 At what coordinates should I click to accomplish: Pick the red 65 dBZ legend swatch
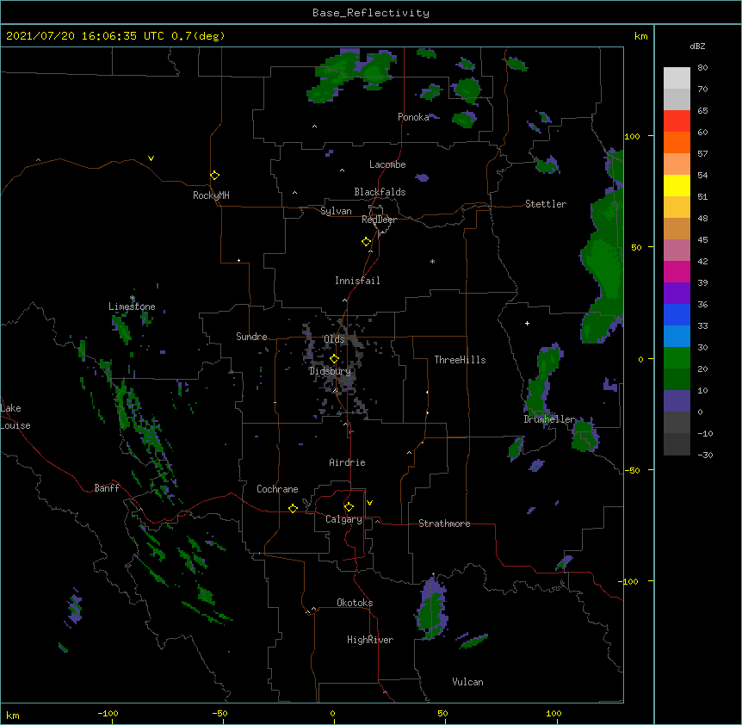tap(677, 121)
